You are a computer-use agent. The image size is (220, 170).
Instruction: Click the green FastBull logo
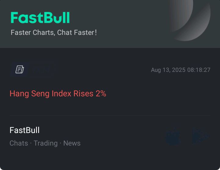click(40, 18)
